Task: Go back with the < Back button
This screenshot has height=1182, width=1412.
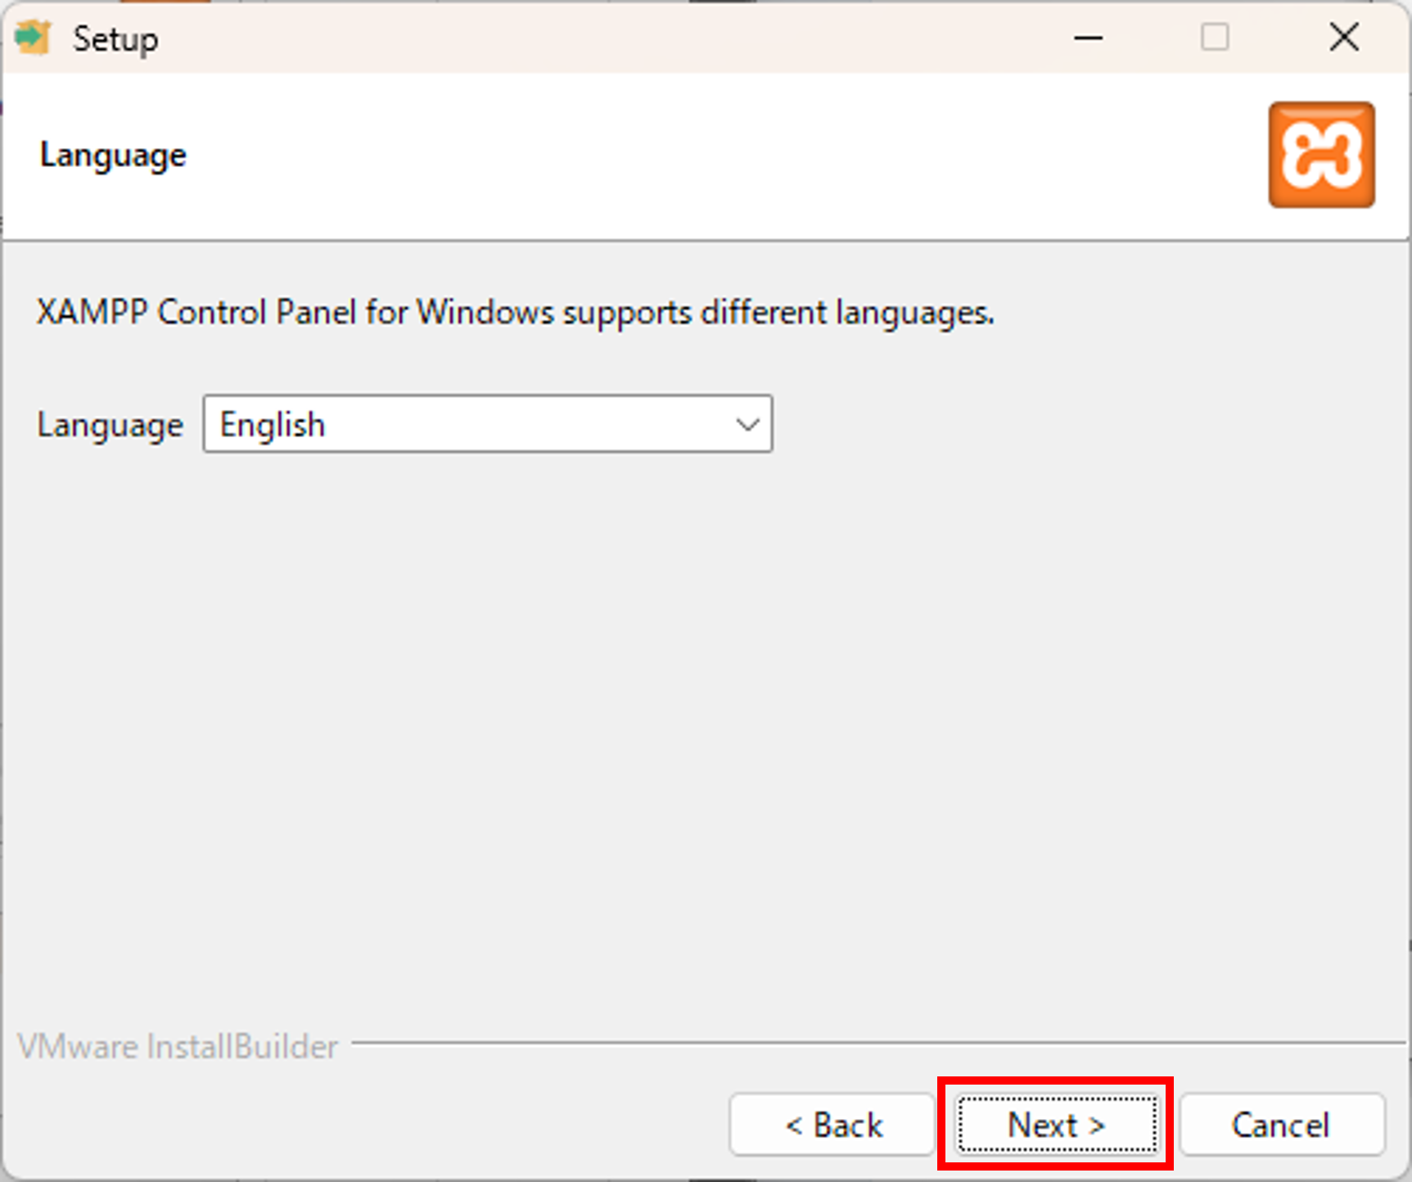Action: [x=832, y=1125]
